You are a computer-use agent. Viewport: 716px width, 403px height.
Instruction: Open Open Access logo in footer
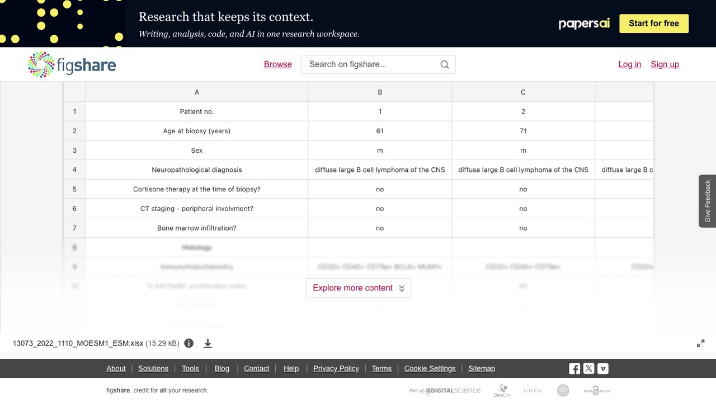point(597,391)
